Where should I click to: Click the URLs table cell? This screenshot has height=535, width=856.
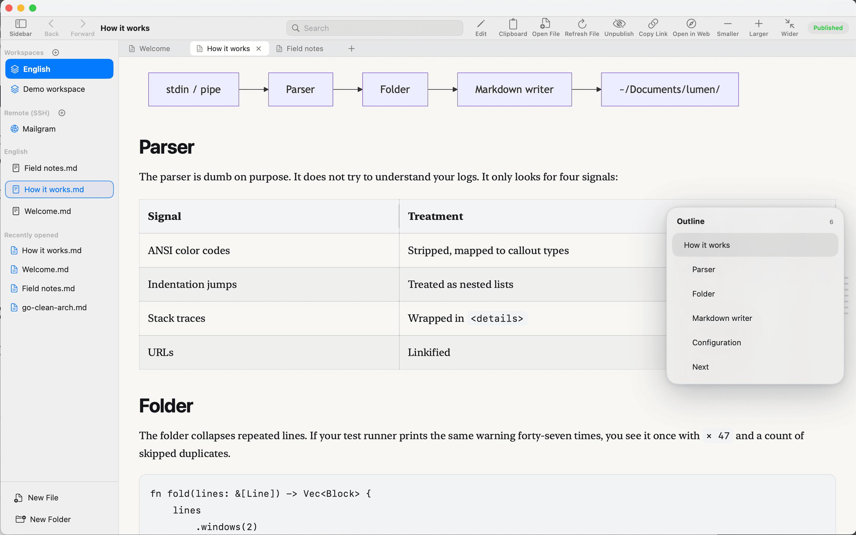point(269,352)
